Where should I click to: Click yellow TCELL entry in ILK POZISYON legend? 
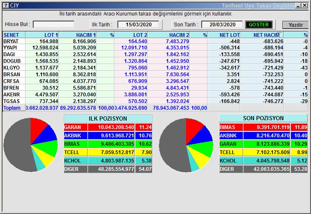click(99, 152)
